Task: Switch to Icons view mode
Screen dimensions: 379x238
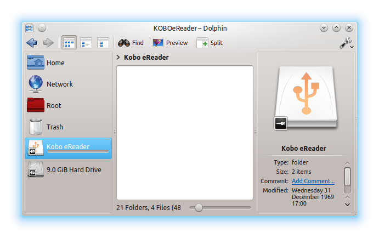Action: 69,43
